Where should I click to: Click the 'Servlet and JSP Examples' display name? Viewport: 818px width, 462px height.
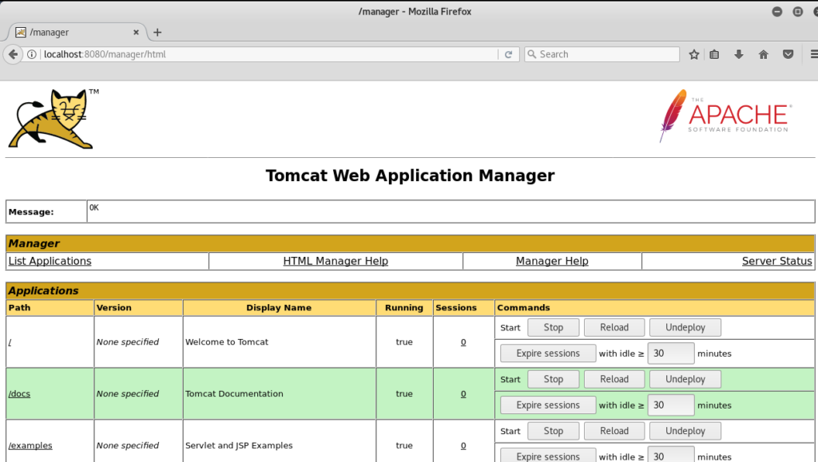point(239,445)
